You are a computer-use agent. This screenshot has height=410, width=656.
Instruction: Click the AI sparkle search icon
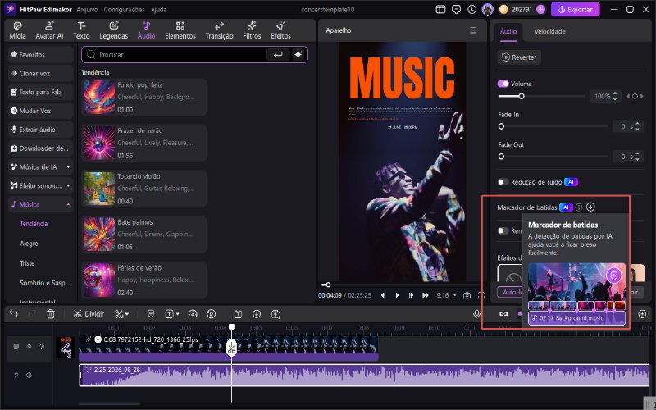click(298, 54)
